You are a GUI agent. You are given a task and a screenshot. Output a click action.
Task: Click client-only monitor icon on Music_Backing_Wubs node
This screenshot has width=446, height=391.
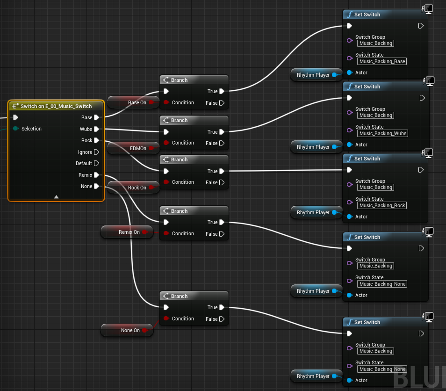pyautogui.click(x=429, y=81)
